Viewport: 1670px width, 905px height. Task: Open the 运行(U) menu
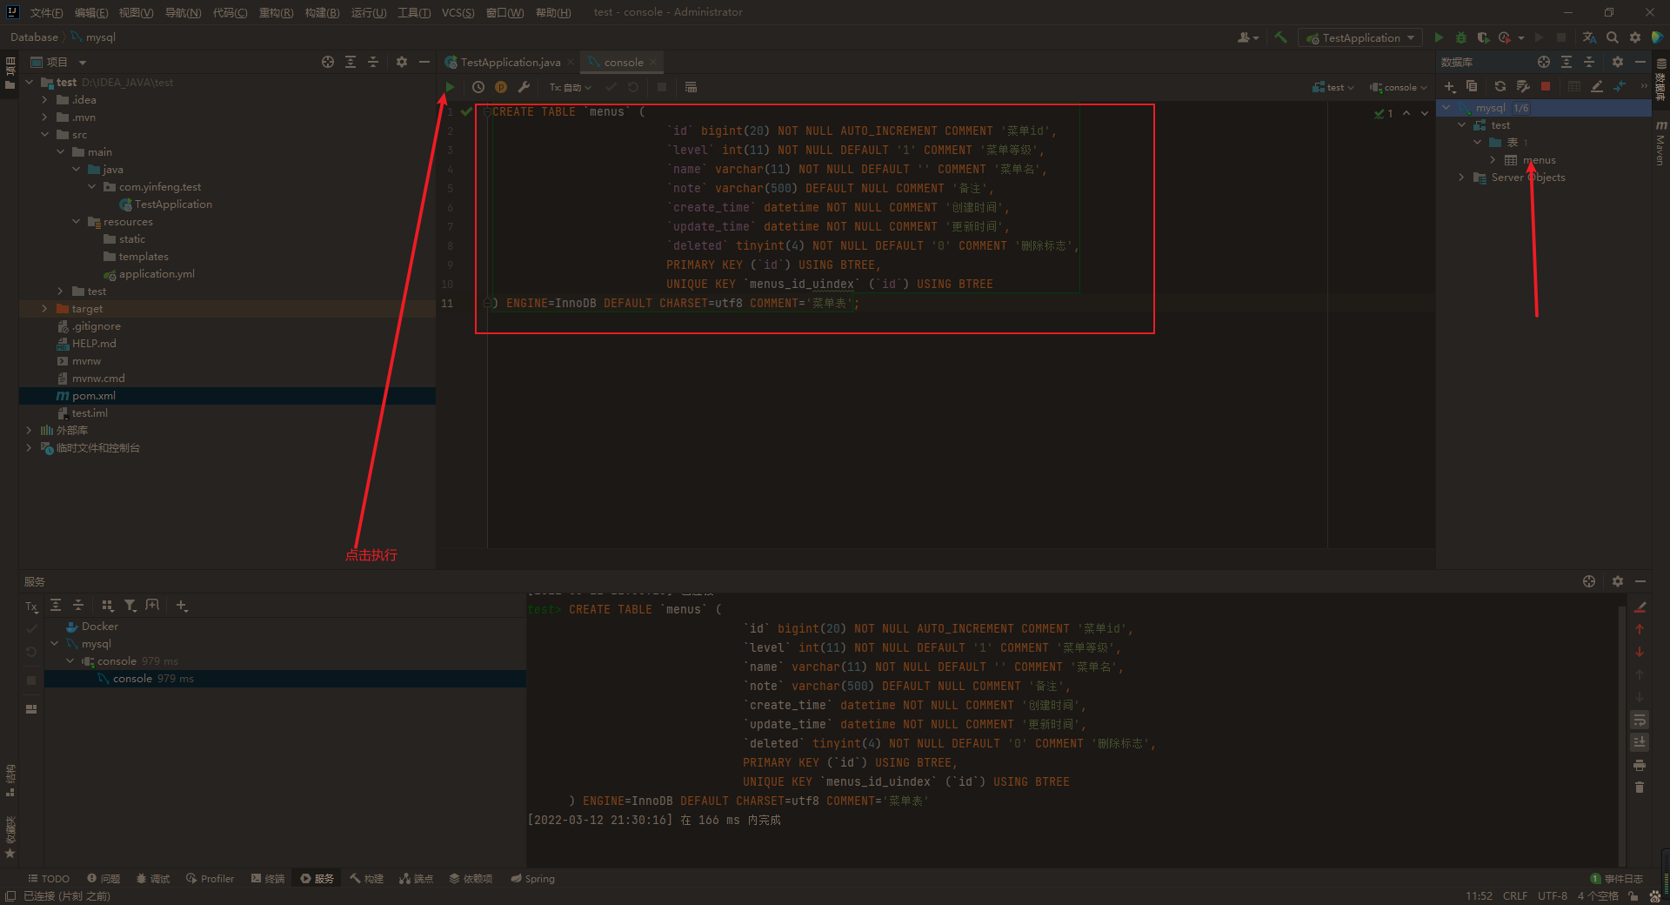369,12
